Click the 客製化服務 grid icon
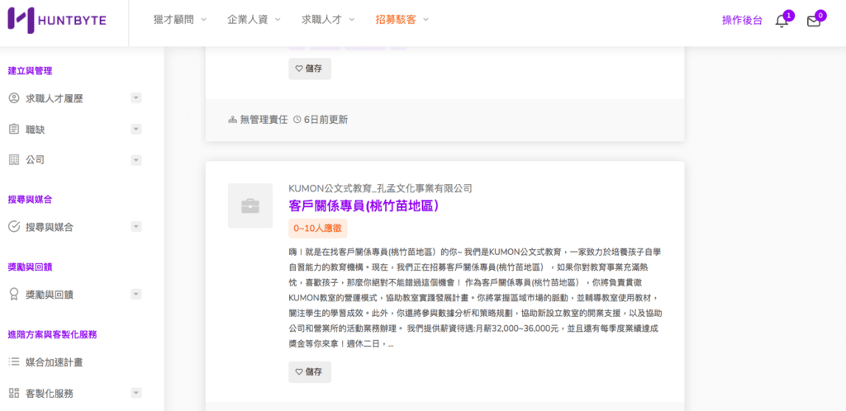This screenshot has width=846, height=411. [x=14, y=393]
